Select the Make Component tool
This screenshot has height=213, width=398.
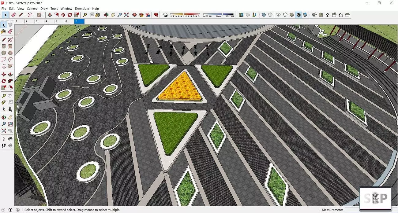click(x=10, y=25)
